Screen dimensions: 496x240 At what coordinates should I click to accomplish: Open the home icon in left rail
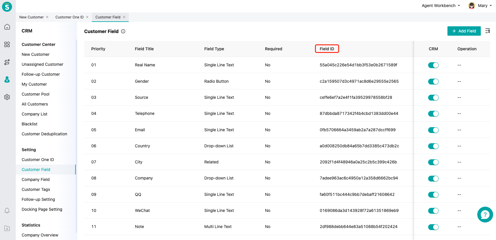(7, 27)
